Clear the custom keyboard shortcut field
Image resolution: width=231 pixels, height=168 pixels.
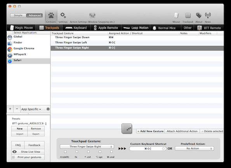pos(163,149)
